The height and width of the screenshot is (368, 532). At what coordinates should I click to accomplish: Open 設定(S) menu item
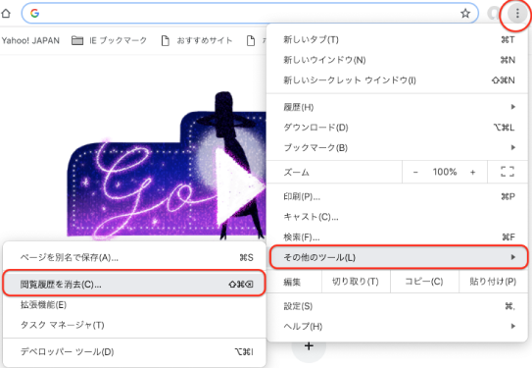(397, 306)
